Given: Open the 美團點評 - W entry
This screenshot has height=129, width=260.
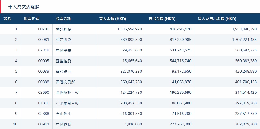Looking at the screenshot, I should coord(67,92).
